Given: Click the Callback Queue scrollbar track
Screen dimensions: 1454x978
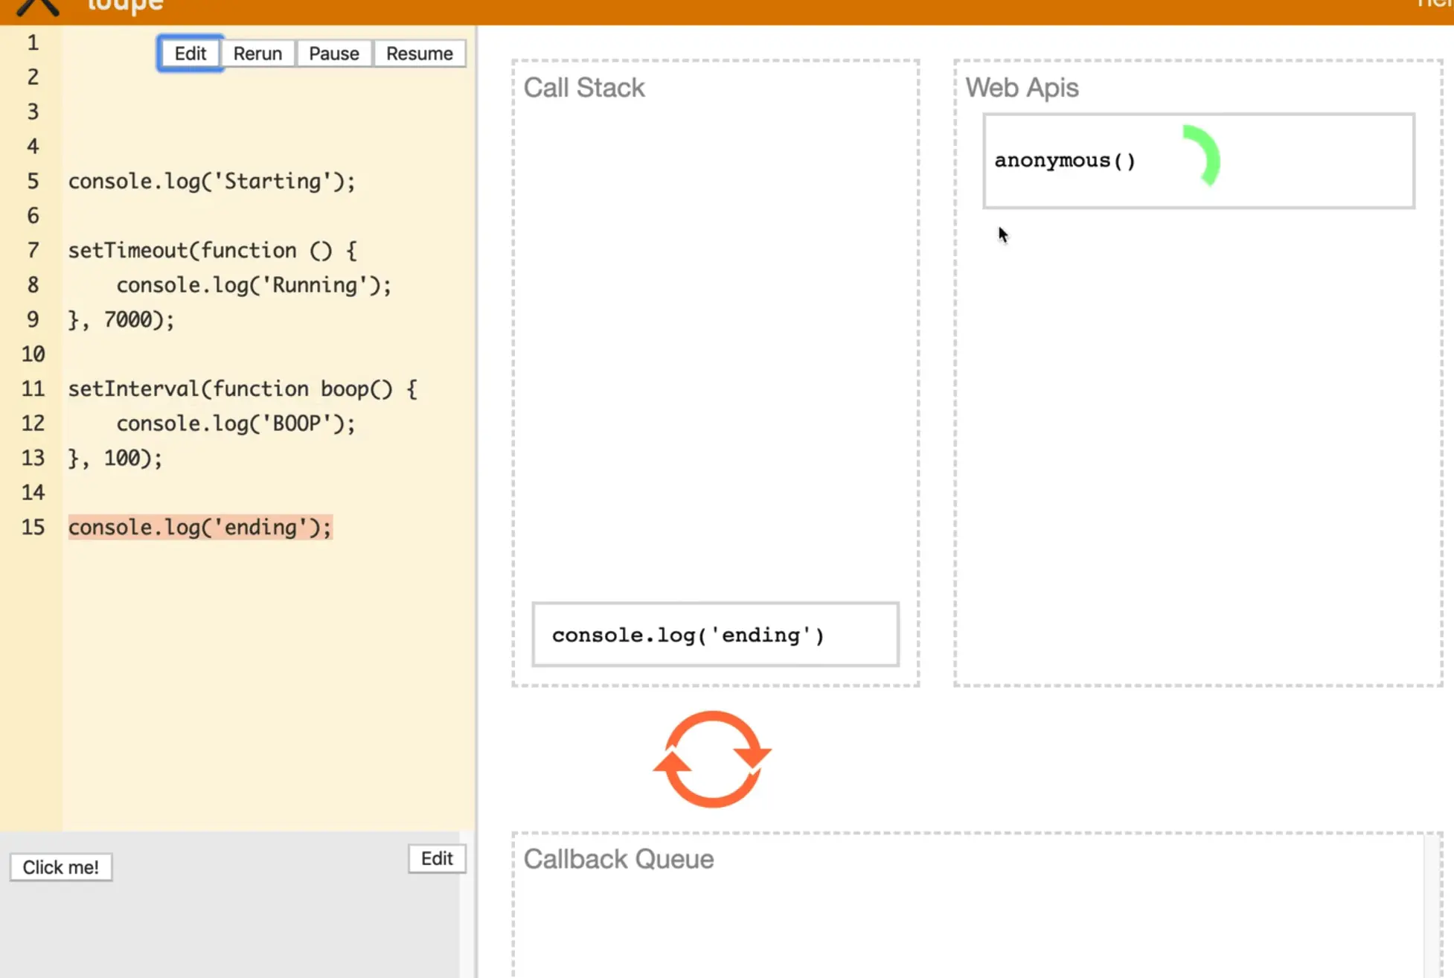Looking at the screenshot, I should tap(1432, 908).
